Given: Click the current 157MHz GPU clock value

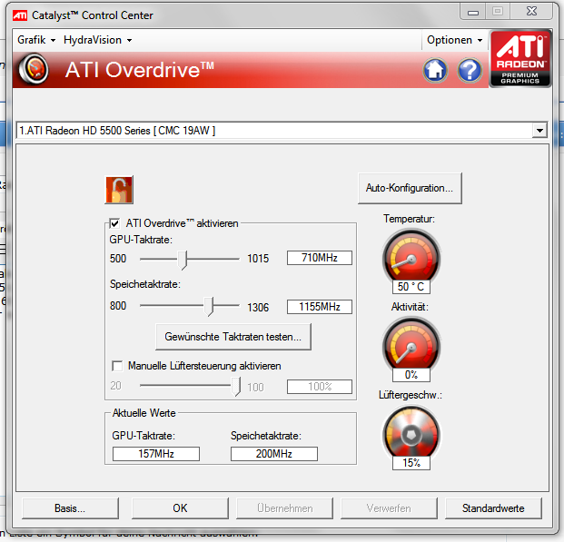Looking at the screenshot, I should point(156,454).
